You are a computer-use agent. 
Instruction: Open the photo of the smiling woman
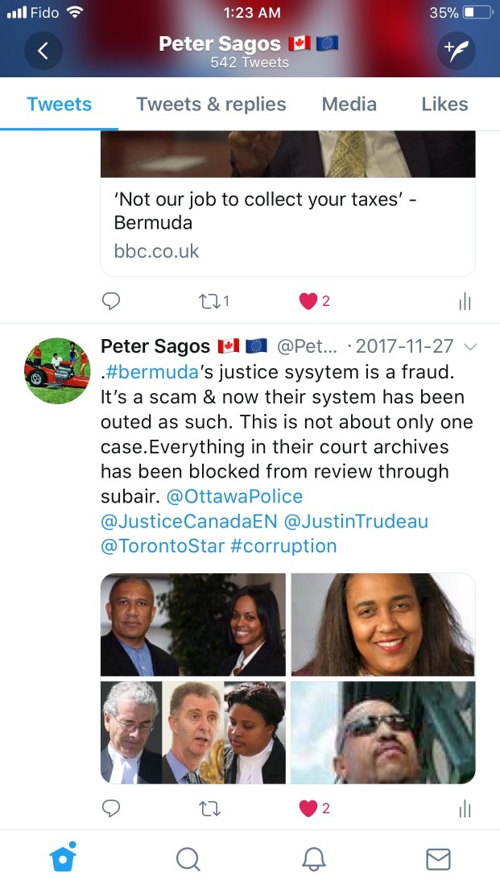click(x=382, y=624)
